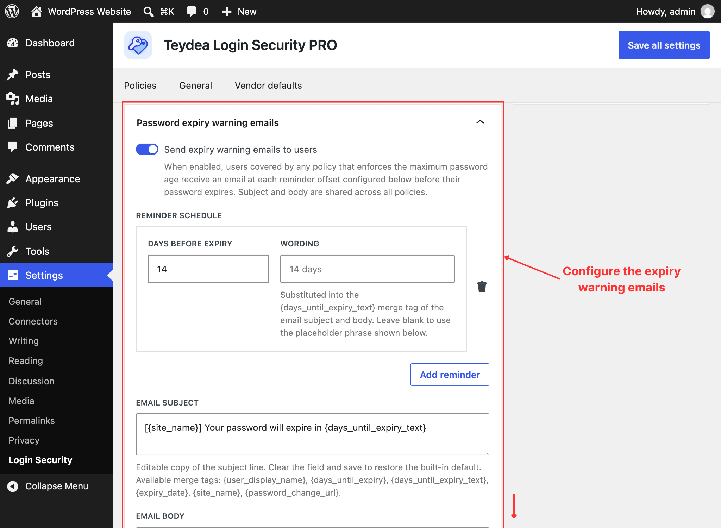
Task: Open Writing settings submenu item
Action: point(24,341)
